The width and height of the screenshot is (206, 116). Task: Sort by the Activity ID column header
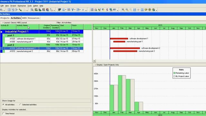click(x=8, y=27)
